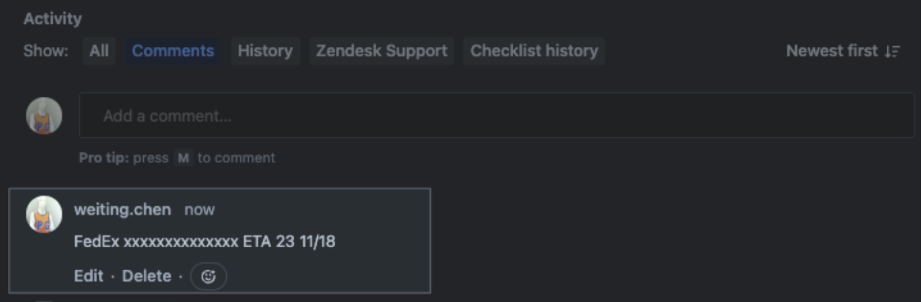Image resolution: width=921 pixels, height=302 pixels.
Task: Switch to the Comments filter
Action: [173, 51]
